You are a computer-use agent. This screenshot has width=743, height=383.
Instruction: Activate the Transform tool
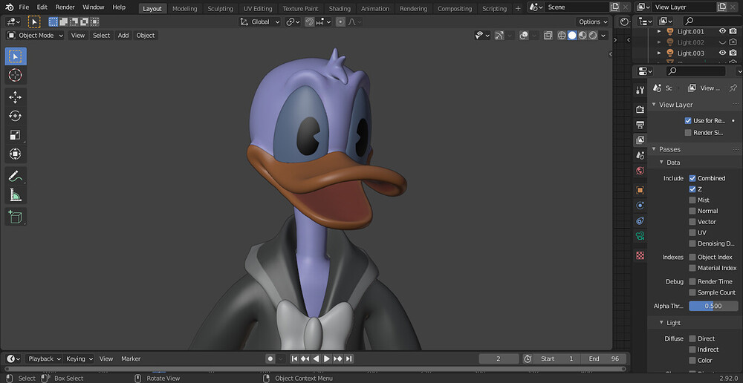pyautogui.click(x=16, y=154)
